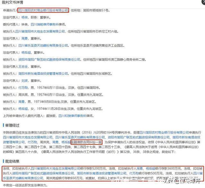Click 职务：董事长 after 杨俊
The image size is (205, 188).
coord(40,17)
